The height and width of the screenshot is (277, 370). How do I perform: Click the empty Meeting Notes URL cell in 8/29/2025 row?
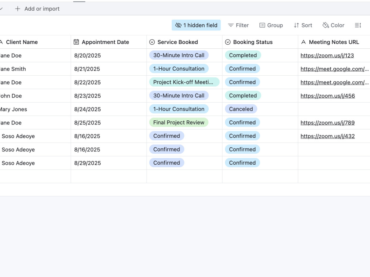(334, 163)
